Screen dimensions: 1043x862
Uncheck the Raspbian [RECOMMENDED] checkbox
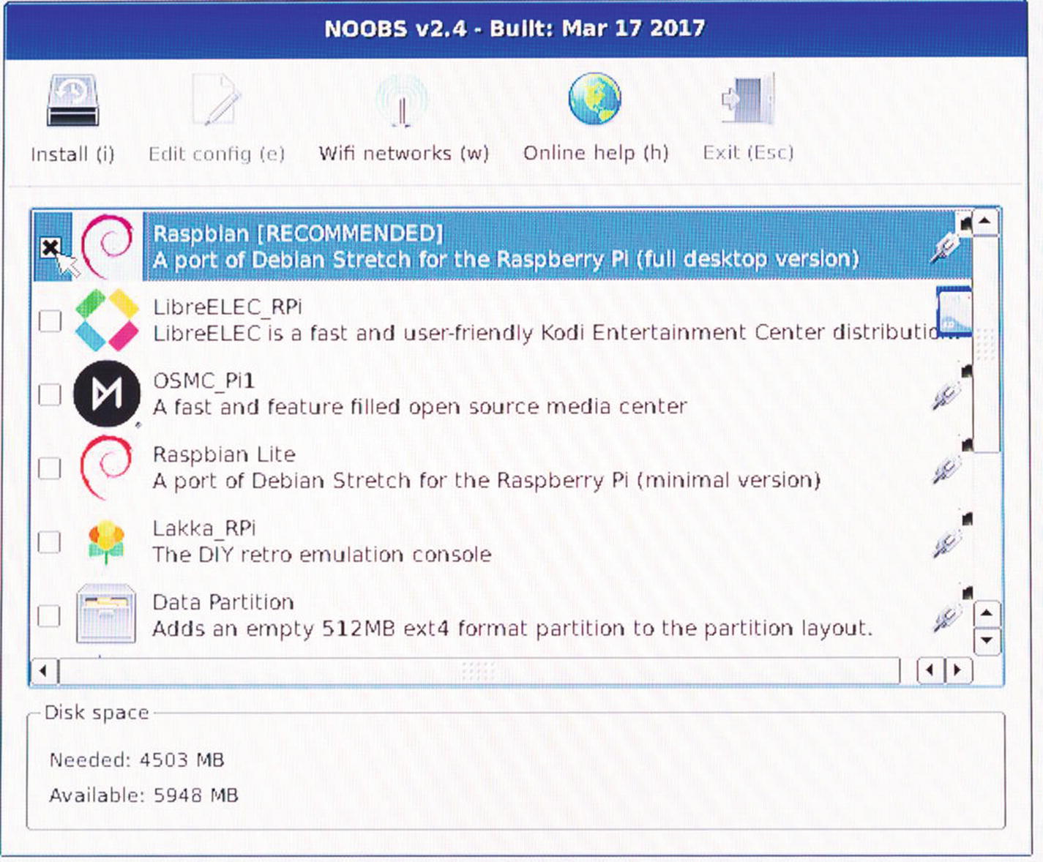click(50, 247)
